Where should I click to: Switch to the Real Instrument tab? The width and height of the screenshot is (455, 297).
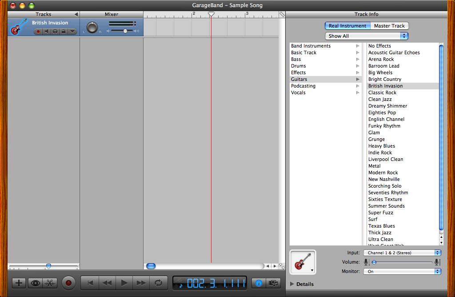(x=347, y=26)
